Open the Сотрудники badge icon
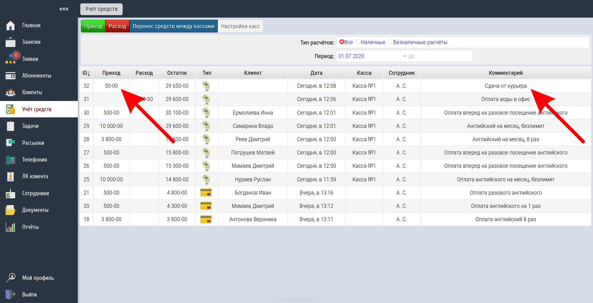 pos(11,193)
